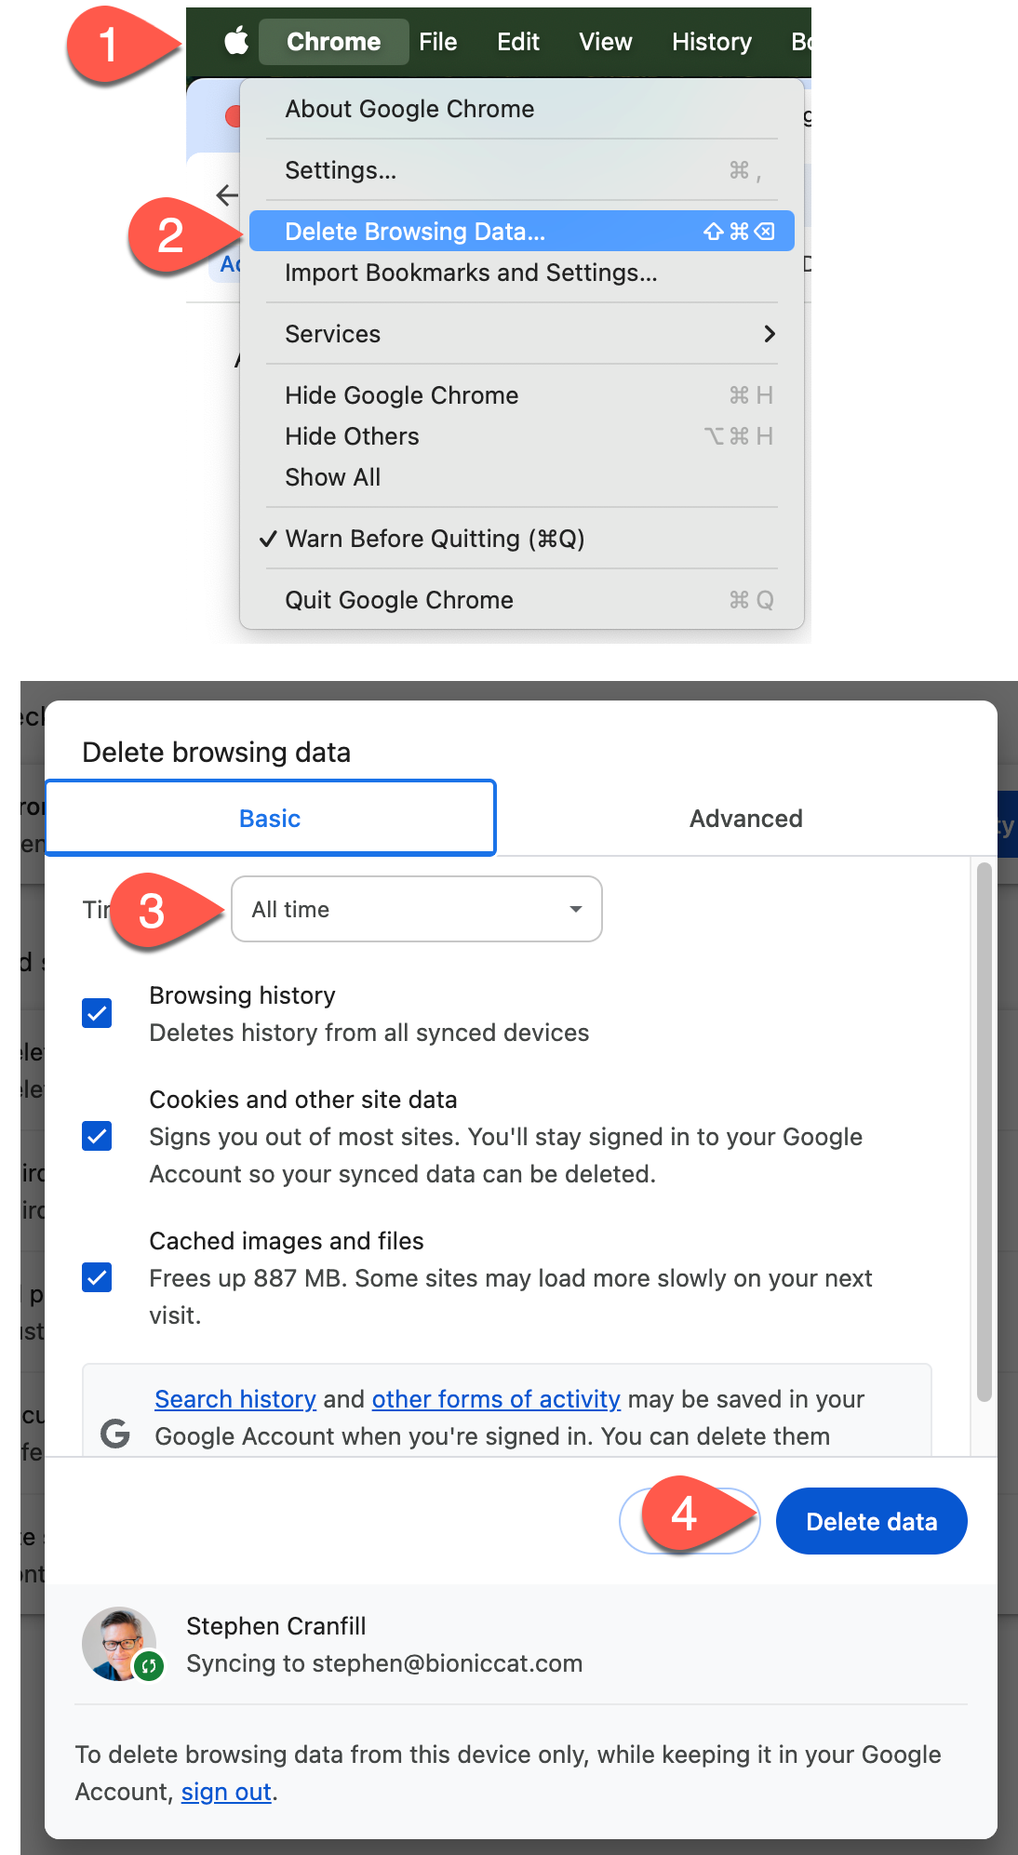Select Hide Google Chrome

(521, 395)
